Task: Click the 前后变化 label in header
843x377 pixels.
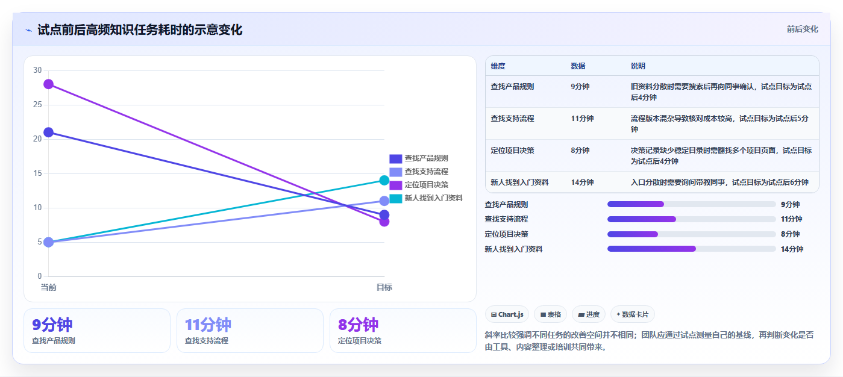Action: tap(802, 29)
